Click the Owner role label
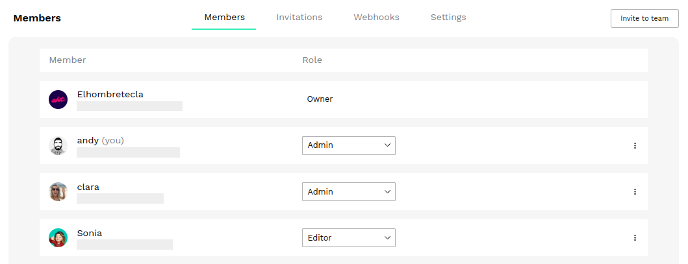The height and width of the screenshot is (264, 688). click(320, 99)
